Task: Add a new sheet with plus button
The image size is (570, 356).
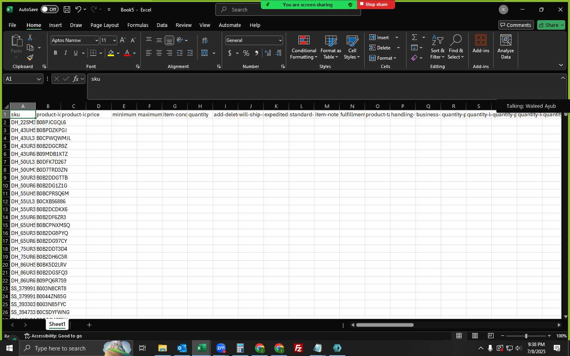Action: click(x=89, y=325)
